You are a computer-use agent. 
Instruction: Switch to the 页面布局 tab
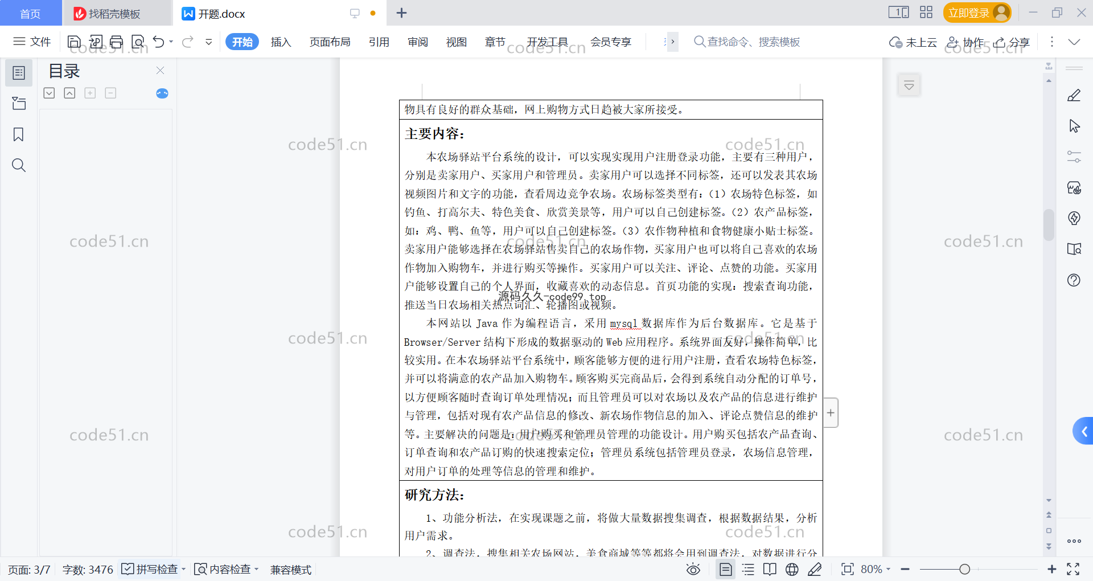click(x=330, y=42)
